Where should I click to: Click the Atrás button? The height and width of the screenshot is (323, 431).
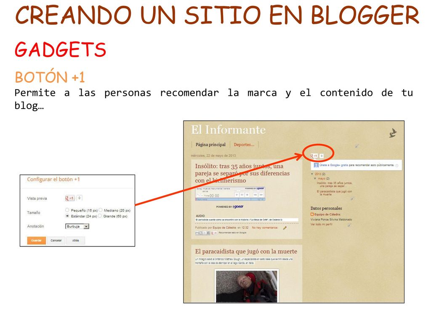[x=76, y=240]
